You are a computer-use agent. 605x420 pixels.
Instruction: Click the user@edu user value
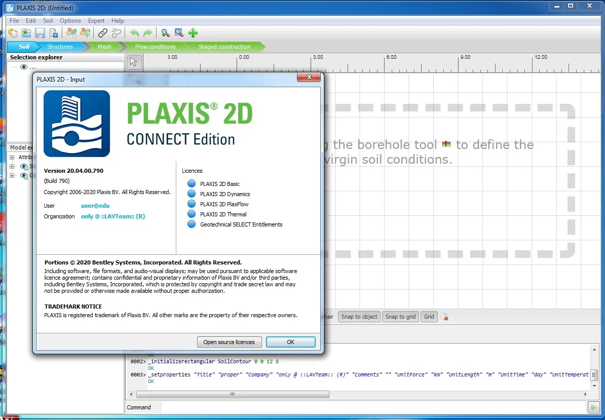95,206
